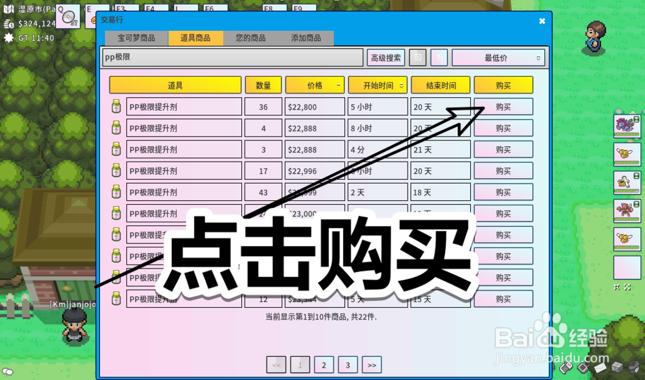Viewport: 645px width, 380px height.
Task: Switch to the 宝可梦商品 tab
Action: 136,38
